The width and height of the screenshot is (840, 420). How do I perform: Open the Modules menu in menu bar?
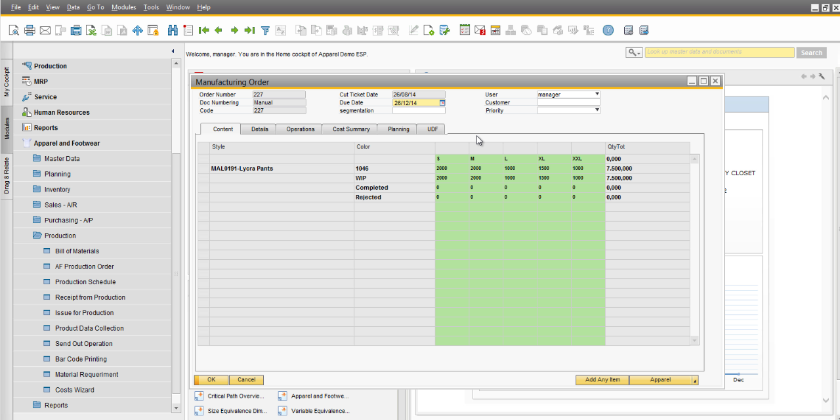[x=123, y=7]
